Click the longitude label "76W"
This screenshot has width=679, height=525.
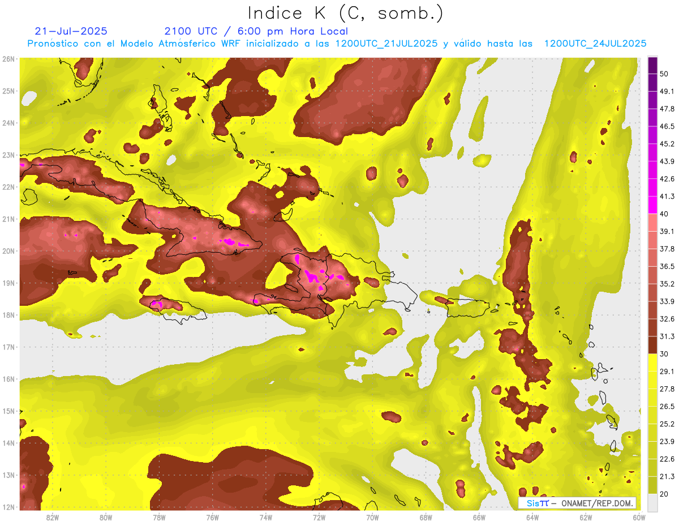pyautogui.click(x=212, y=517)
